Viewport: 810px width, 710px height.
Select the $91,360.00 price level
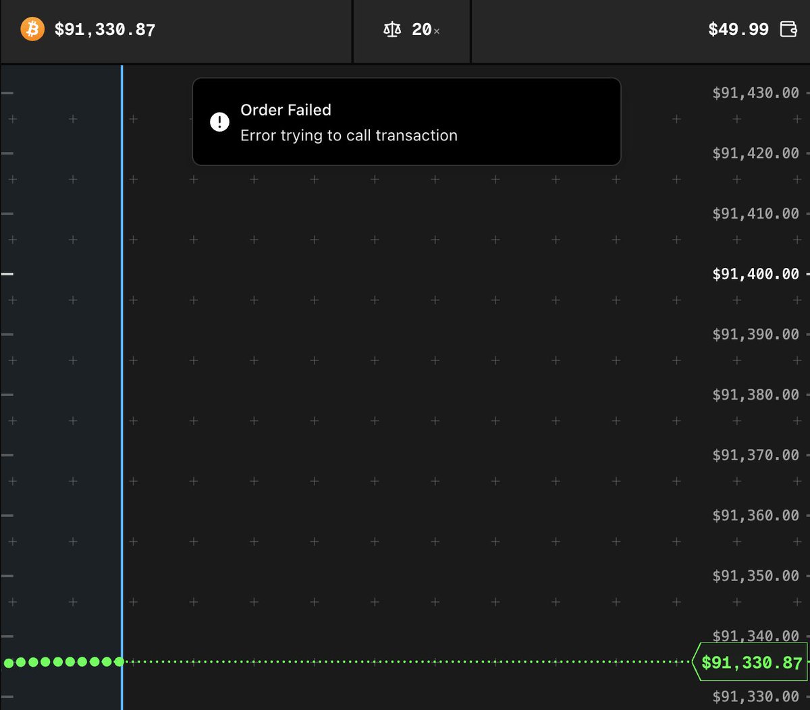(x=755, y=516)
